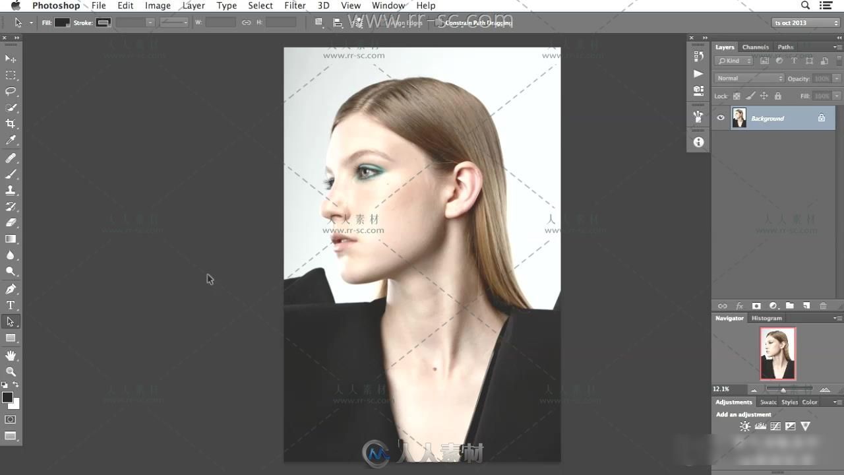Select the Clone Stamp tool

[11, 191]
